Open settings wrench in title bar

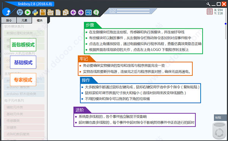[x=208, y=4]
